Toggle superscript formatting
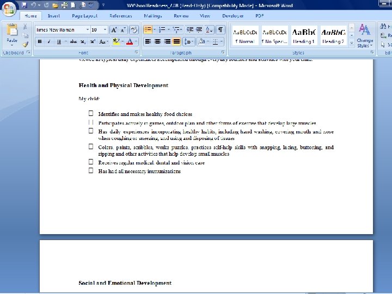 point(93,42)
